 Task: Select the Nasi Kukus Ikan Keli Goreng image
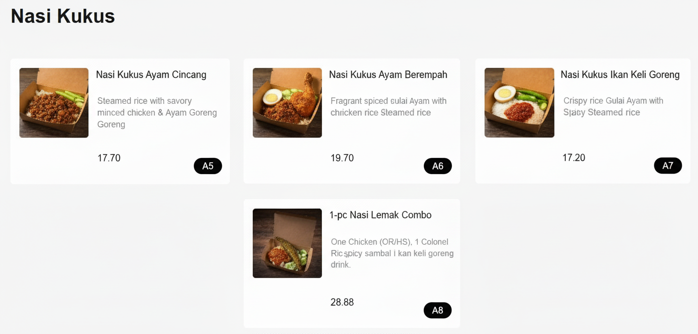pos(519,103)
